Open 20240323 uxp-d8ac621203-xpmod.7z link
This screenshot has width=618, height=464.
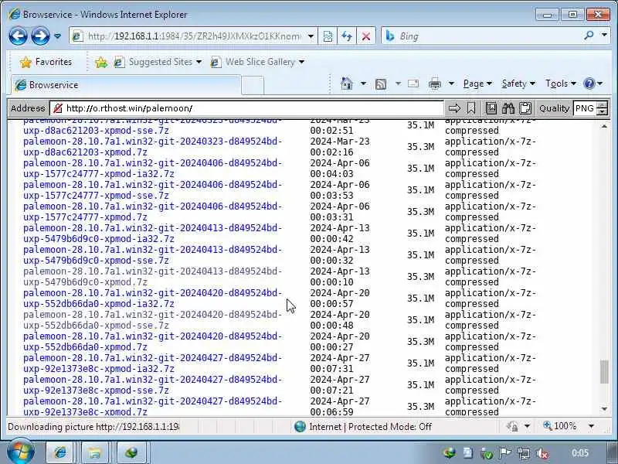[153, 147]
